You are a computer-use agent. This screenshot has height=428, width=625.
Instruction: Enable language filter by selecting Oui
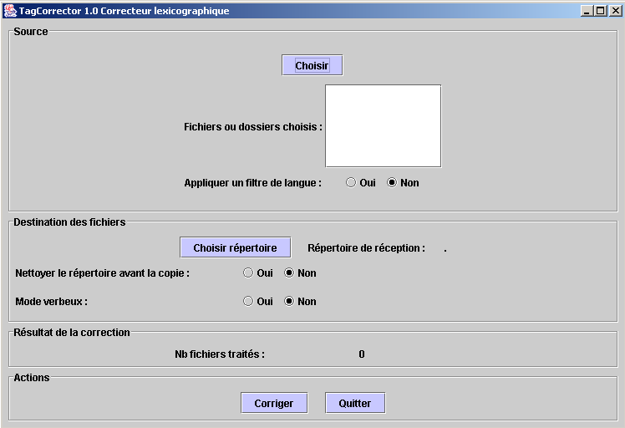[351, 182]
